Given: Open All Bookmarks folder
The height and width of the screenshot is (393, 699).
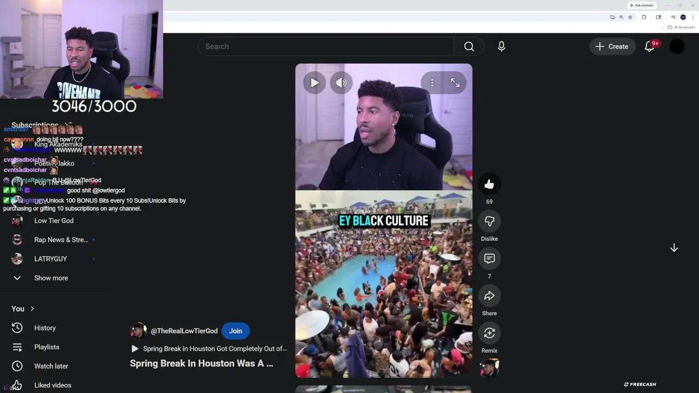Looking at the screenshot, I should click(681, 27).
